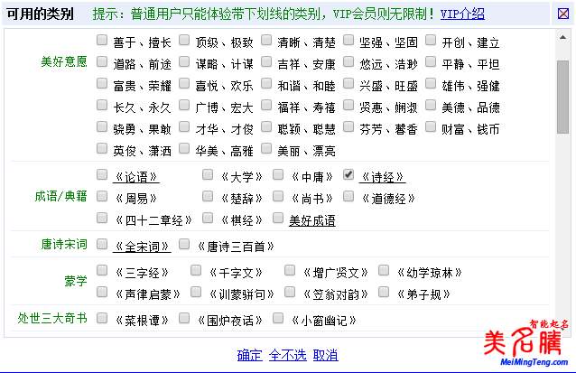Enable the 《论语》 checkbox

click(102, 175)
